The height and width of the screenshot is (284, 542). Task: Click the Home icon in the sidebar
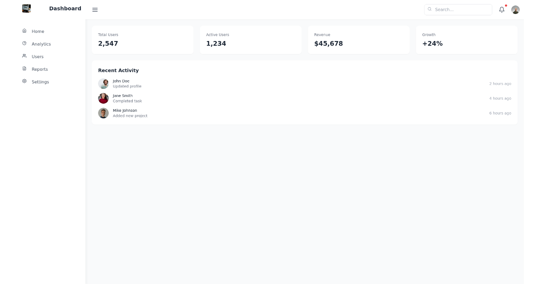coord(24,31)
